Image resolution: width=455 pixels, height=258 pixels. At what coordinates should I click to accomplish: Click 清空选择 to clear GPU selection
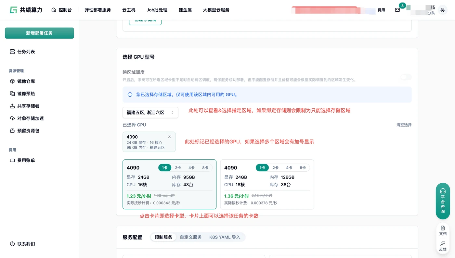(x=404, y=125)
